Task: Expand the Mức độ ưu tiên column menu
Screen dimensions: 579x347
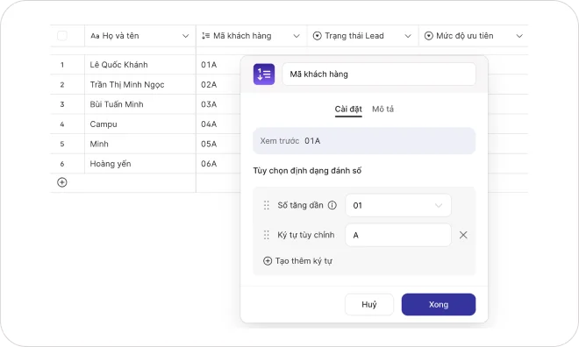Action: point(519,36)
